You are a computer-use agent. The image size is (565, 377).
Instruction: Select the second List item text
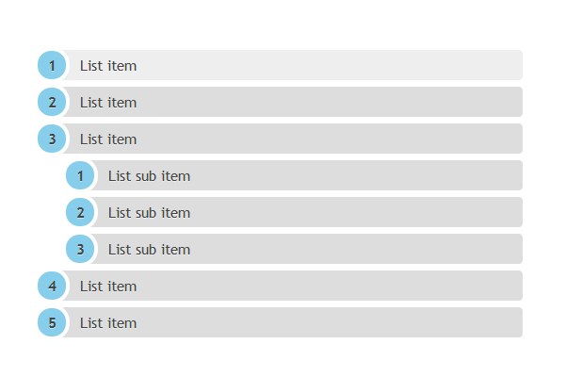[108, 103]
